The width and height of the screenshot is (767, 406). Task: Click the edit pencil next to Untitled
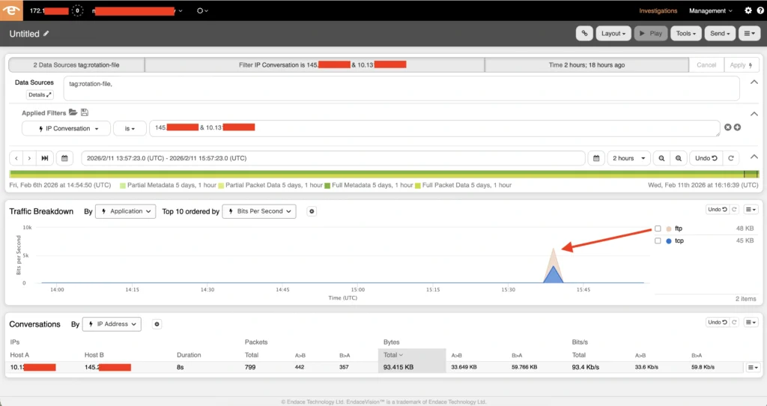tap(46, 33)
